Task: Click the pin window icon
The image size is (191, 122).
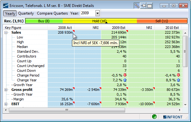Action: (x=143, y=6)
